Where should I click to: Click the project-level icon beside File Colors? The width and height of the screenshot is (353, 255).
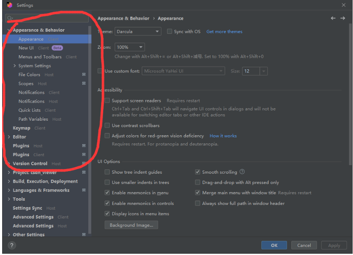pos(84,74)
